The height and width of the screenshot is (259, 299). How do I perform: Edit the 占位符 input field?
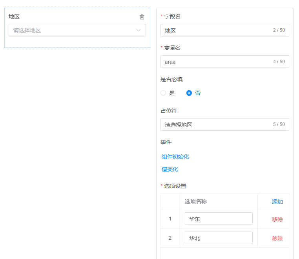point(216,124)
